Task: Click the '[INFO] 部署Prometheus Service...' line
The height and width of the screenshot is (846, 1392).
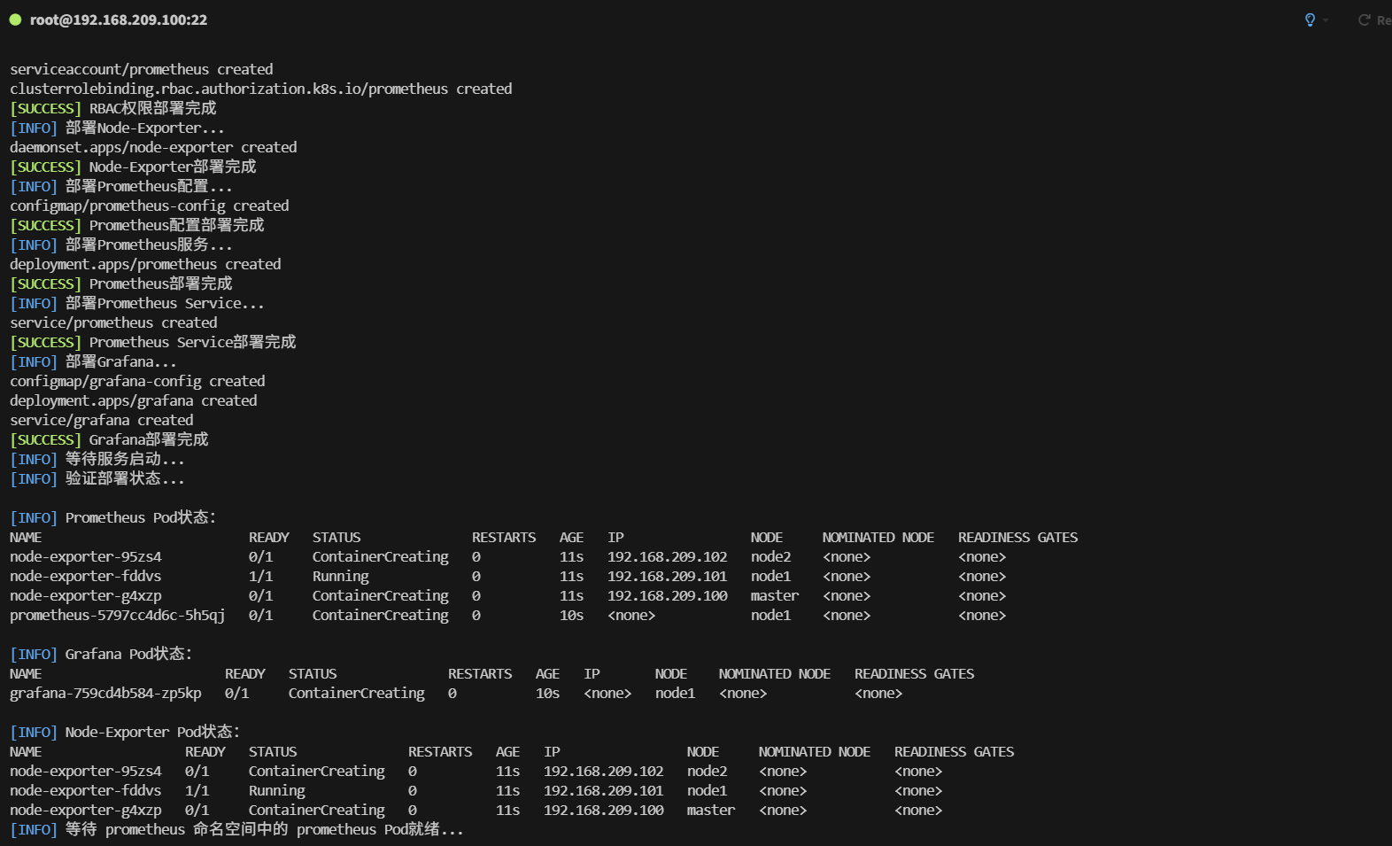Action: click(x=137, y=303)
